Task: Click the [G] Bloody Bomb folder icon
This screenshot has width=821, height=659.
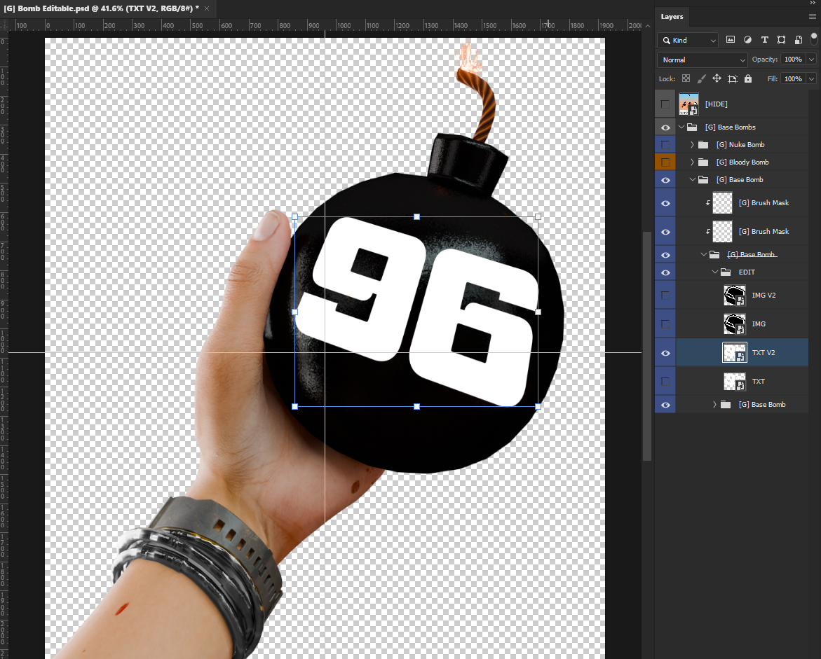Action: pos(703,162)
